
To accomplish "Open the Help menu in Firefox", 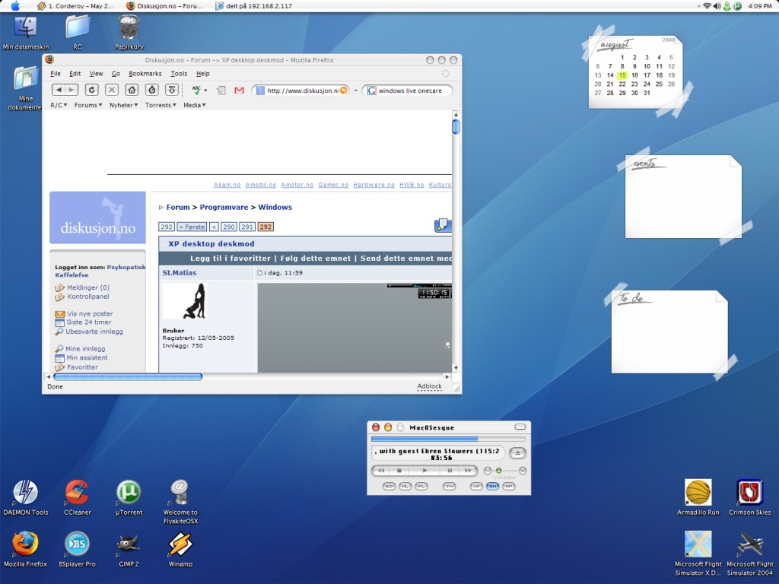I will click(x=202, y=74).
